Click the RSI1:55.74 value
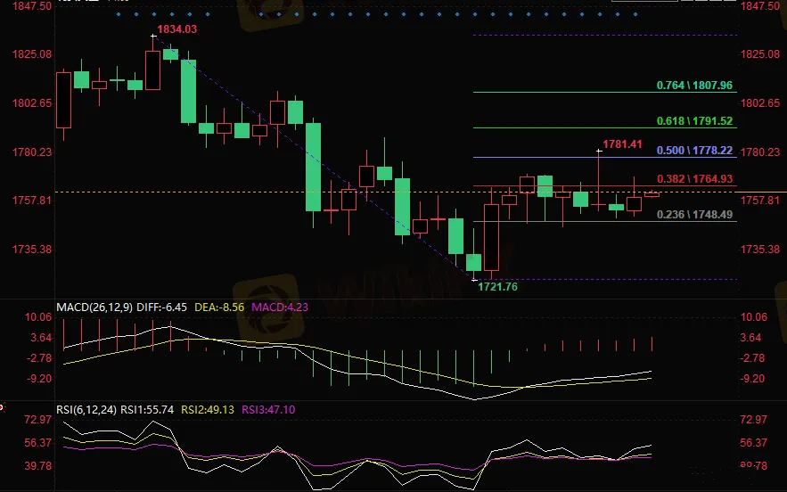Image resolution: width=787 pixels, height=492 pixels. pos(147,410)
